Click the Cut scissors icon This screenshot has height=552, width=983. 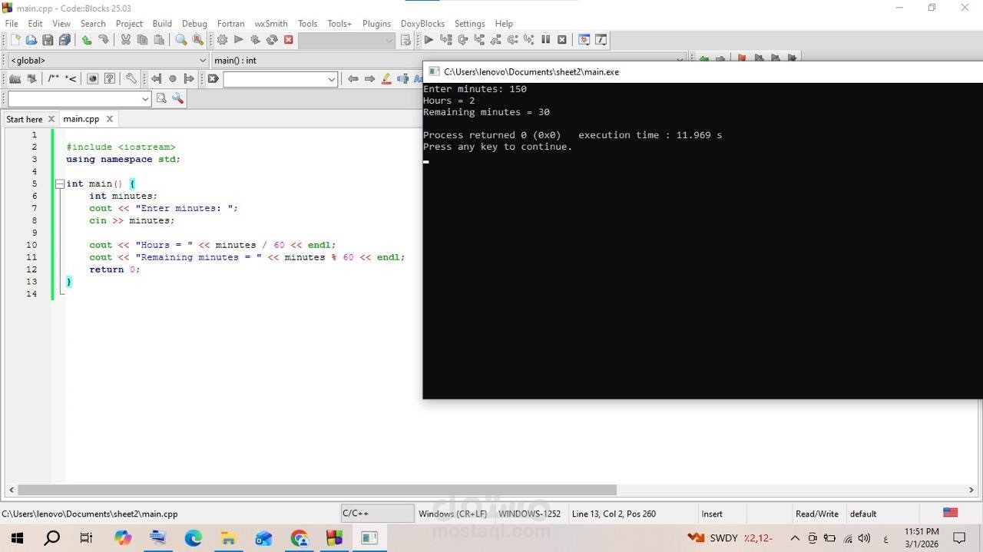click(x=126, y=40)
